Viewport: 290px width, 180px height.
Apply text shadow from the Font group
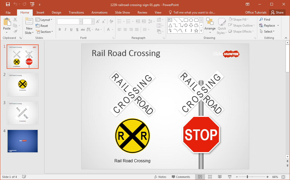77,29
